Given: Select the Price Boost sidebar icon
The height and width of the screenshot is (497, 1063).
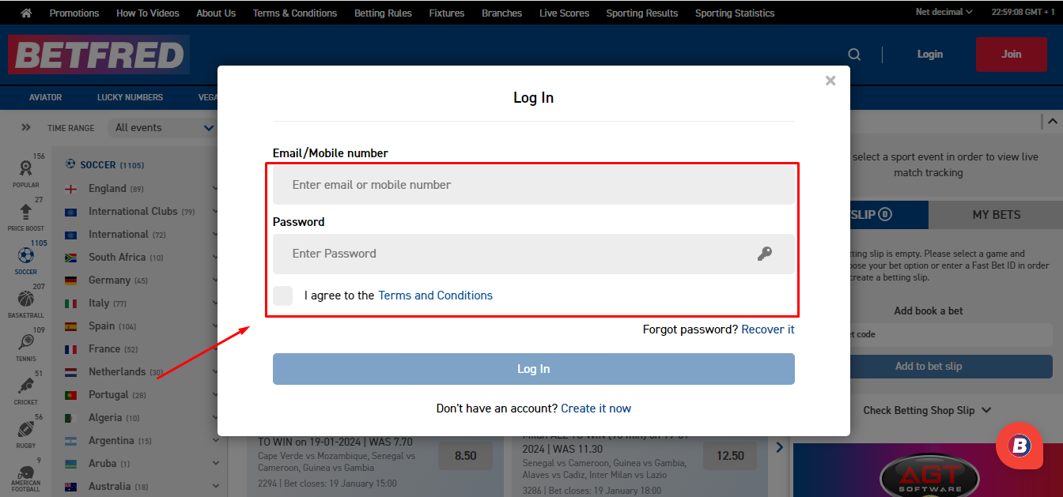Looking at the screenshot, I should tap(25, 213).
